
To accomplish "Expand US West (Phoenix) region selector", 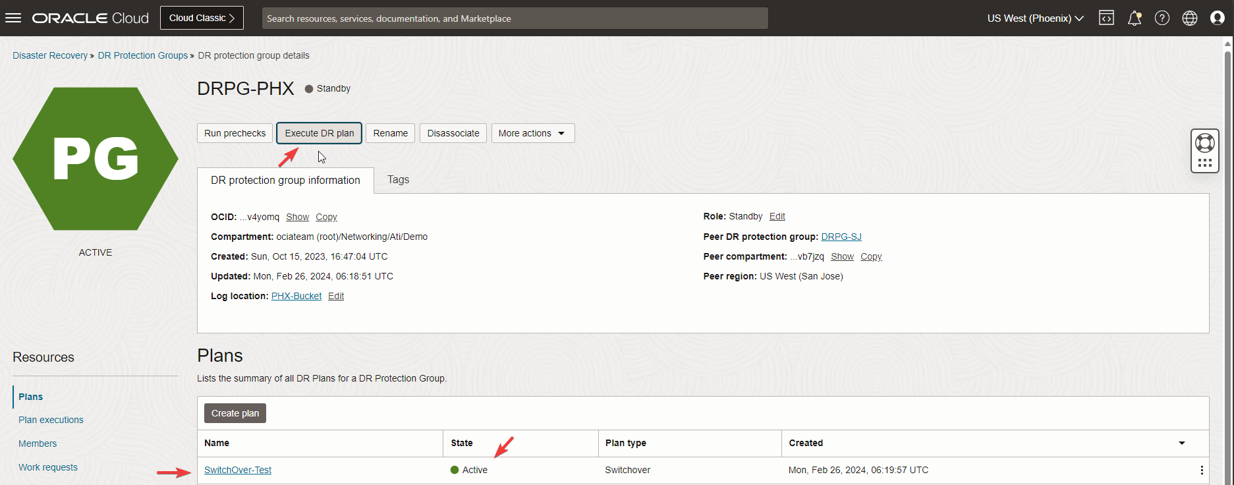I will coord(1035,18).
